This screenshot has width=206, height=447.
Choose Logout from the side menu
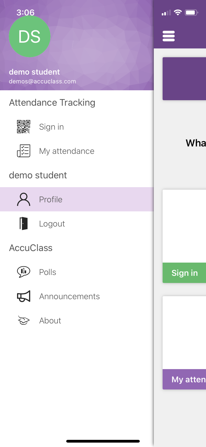(52, 224)
